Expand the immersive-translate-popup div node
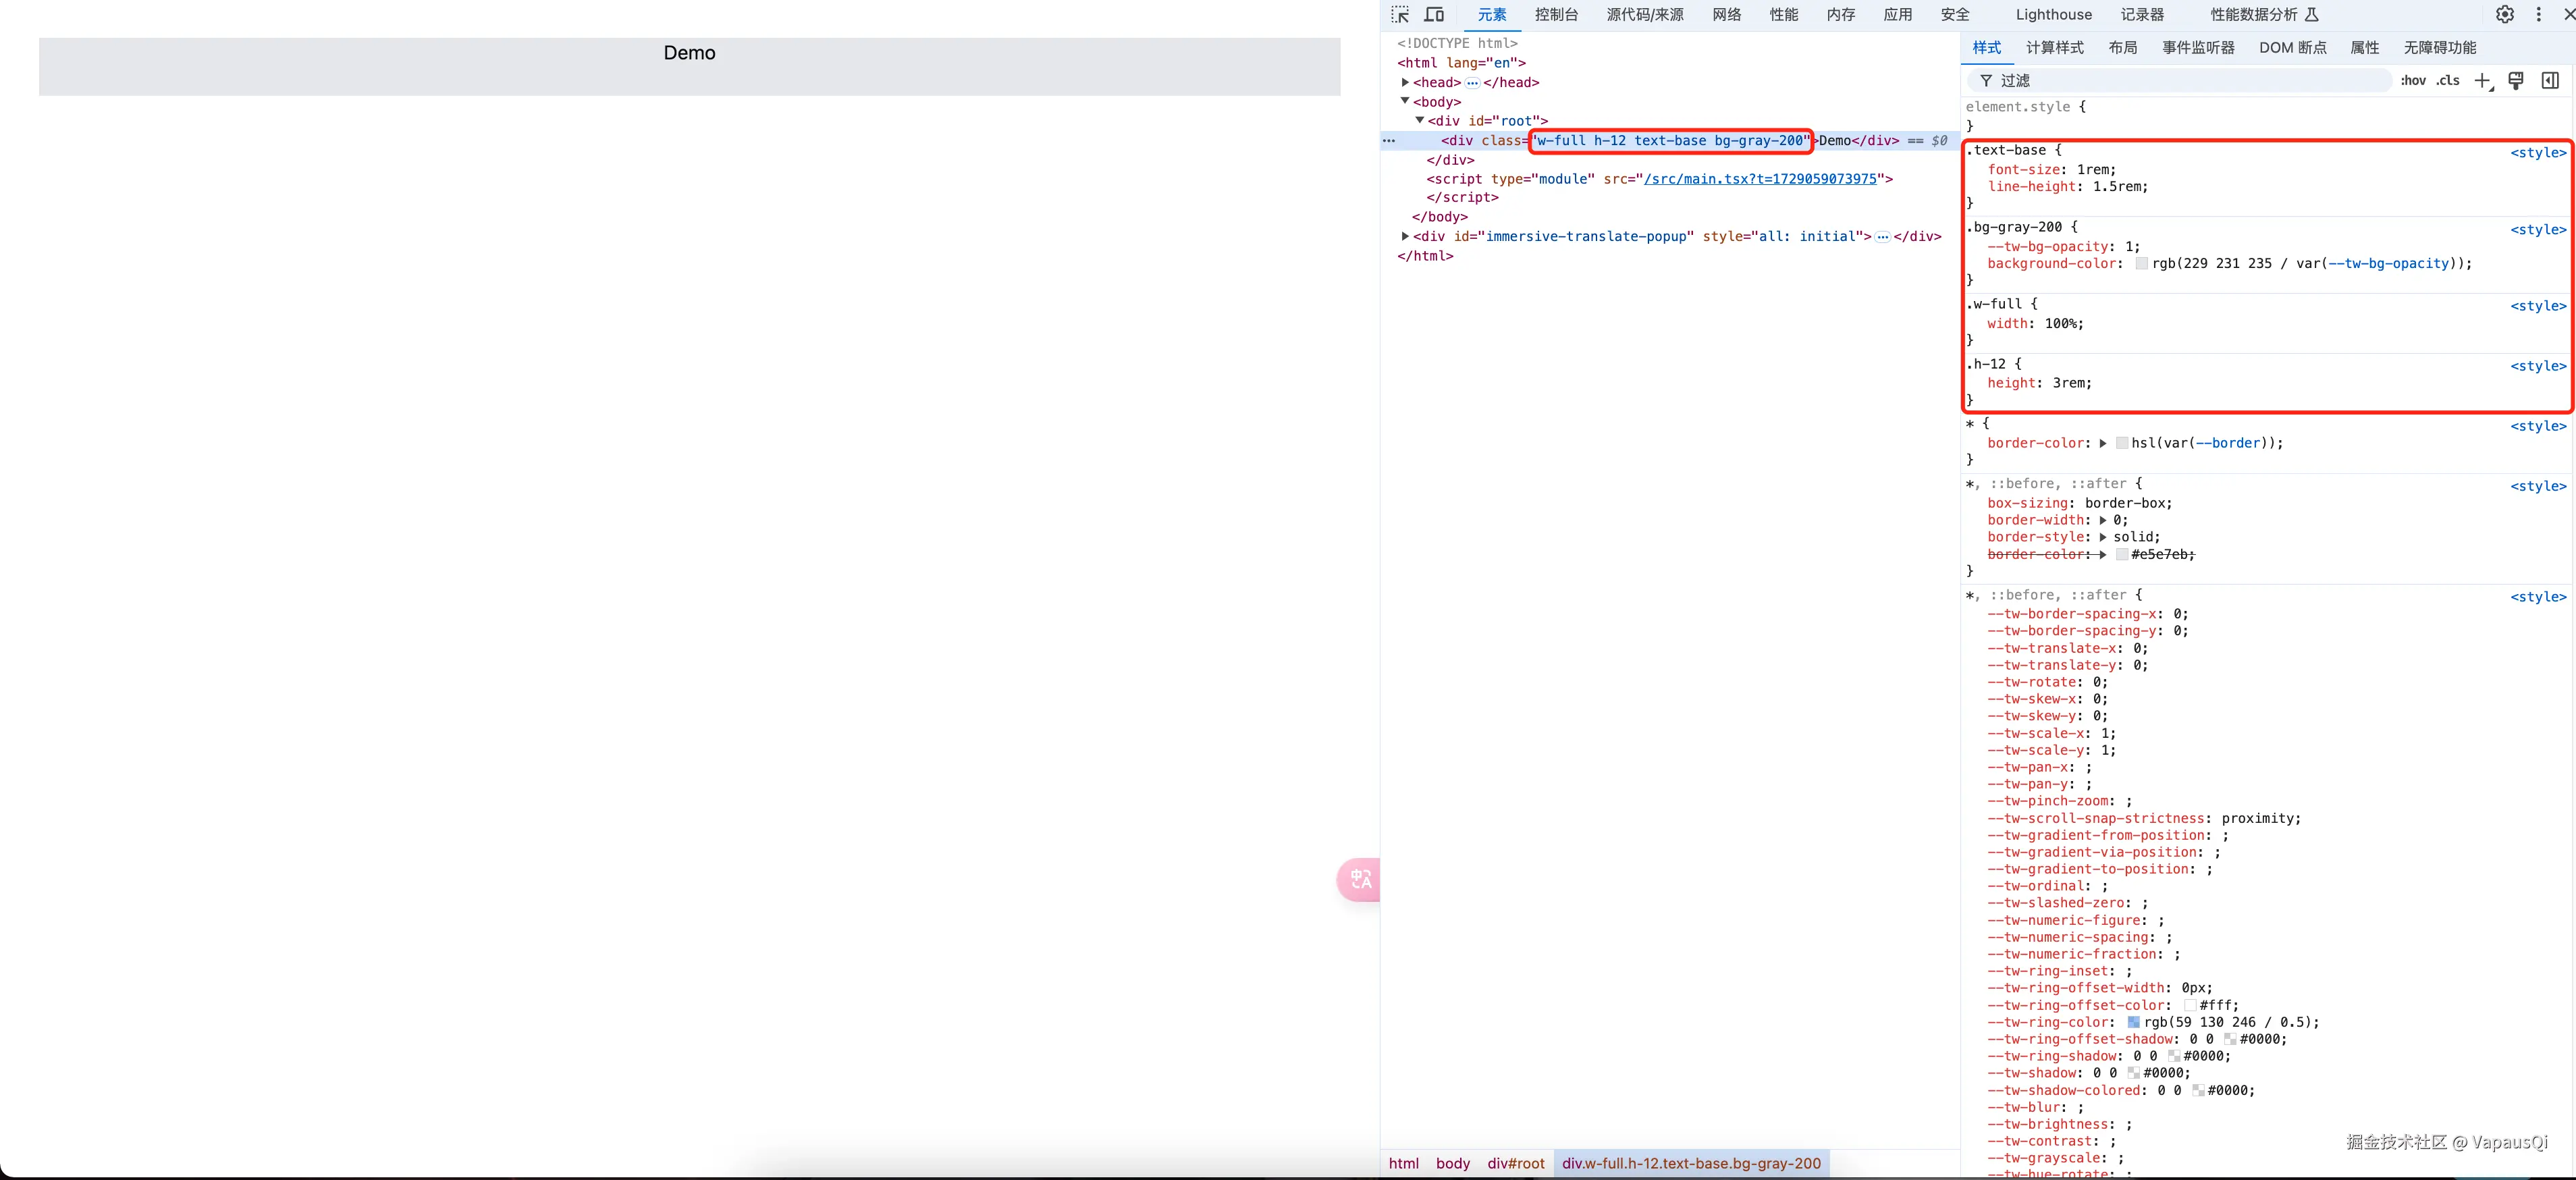 (1405, 237)
